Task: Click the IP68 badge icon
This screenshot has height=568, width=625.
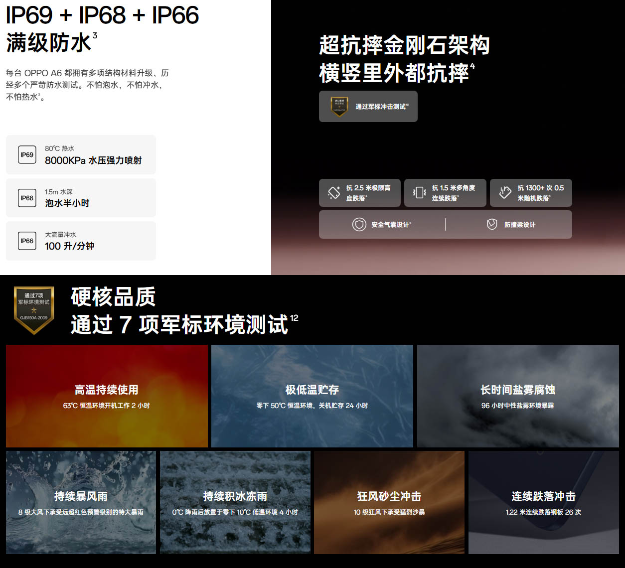Action: 27,198
